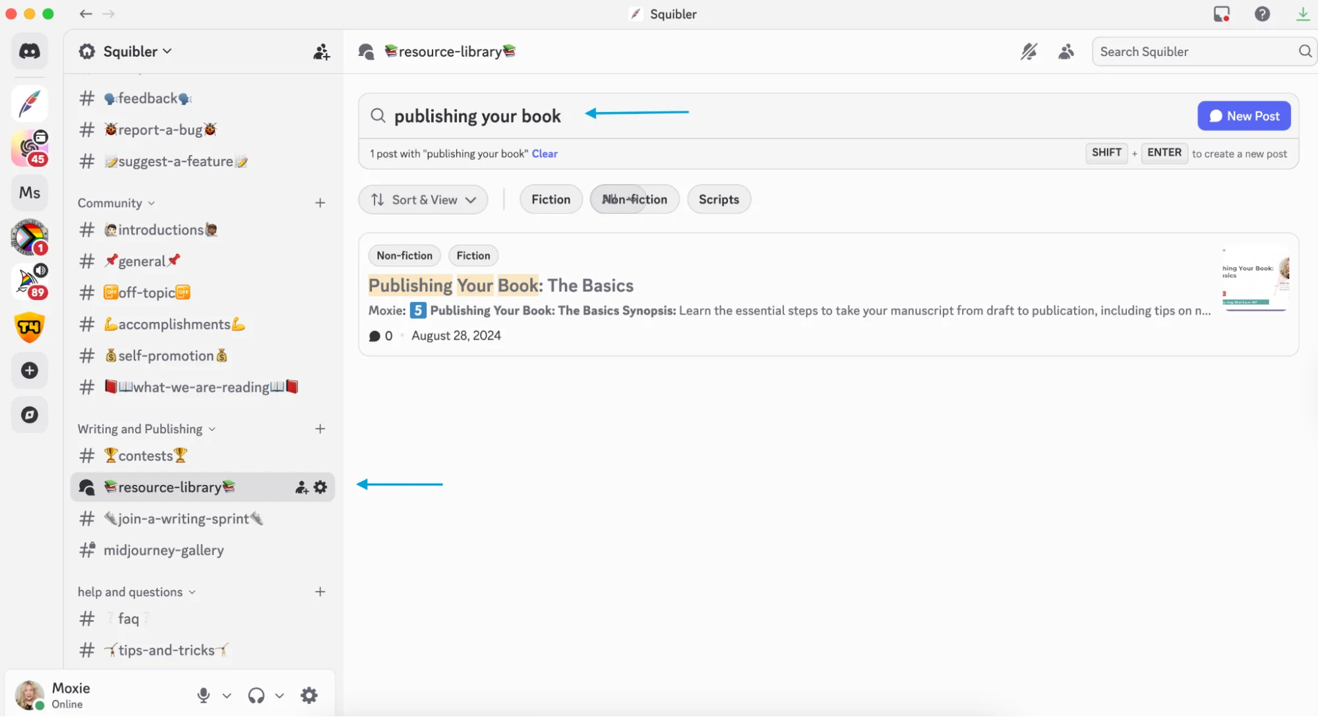Open resource-library channel settings gear
Screen dimensions: 1318x717
320,487
